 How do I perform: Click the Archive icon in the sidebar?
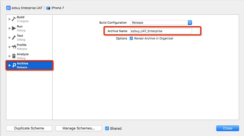click(14, 65)
